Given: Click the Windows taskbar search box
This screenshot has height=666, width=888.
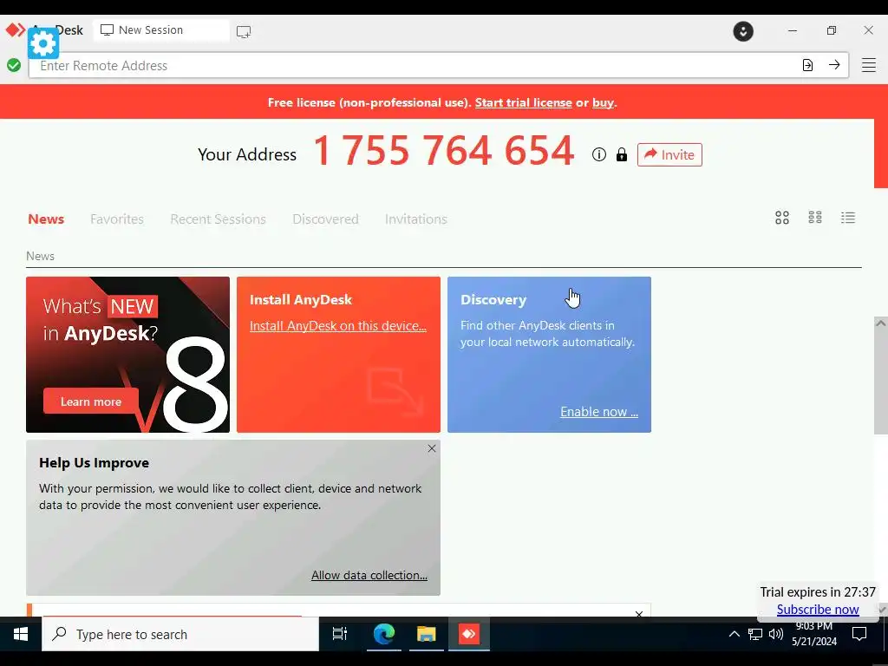Looking at the screenshot, I should click(x=180, y=634).
